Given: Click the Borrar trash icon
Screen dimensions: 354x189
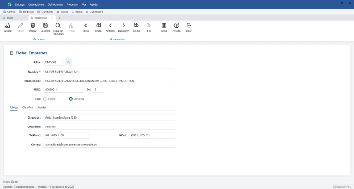Looking at the screenshot, I should (x=33, y=26).
